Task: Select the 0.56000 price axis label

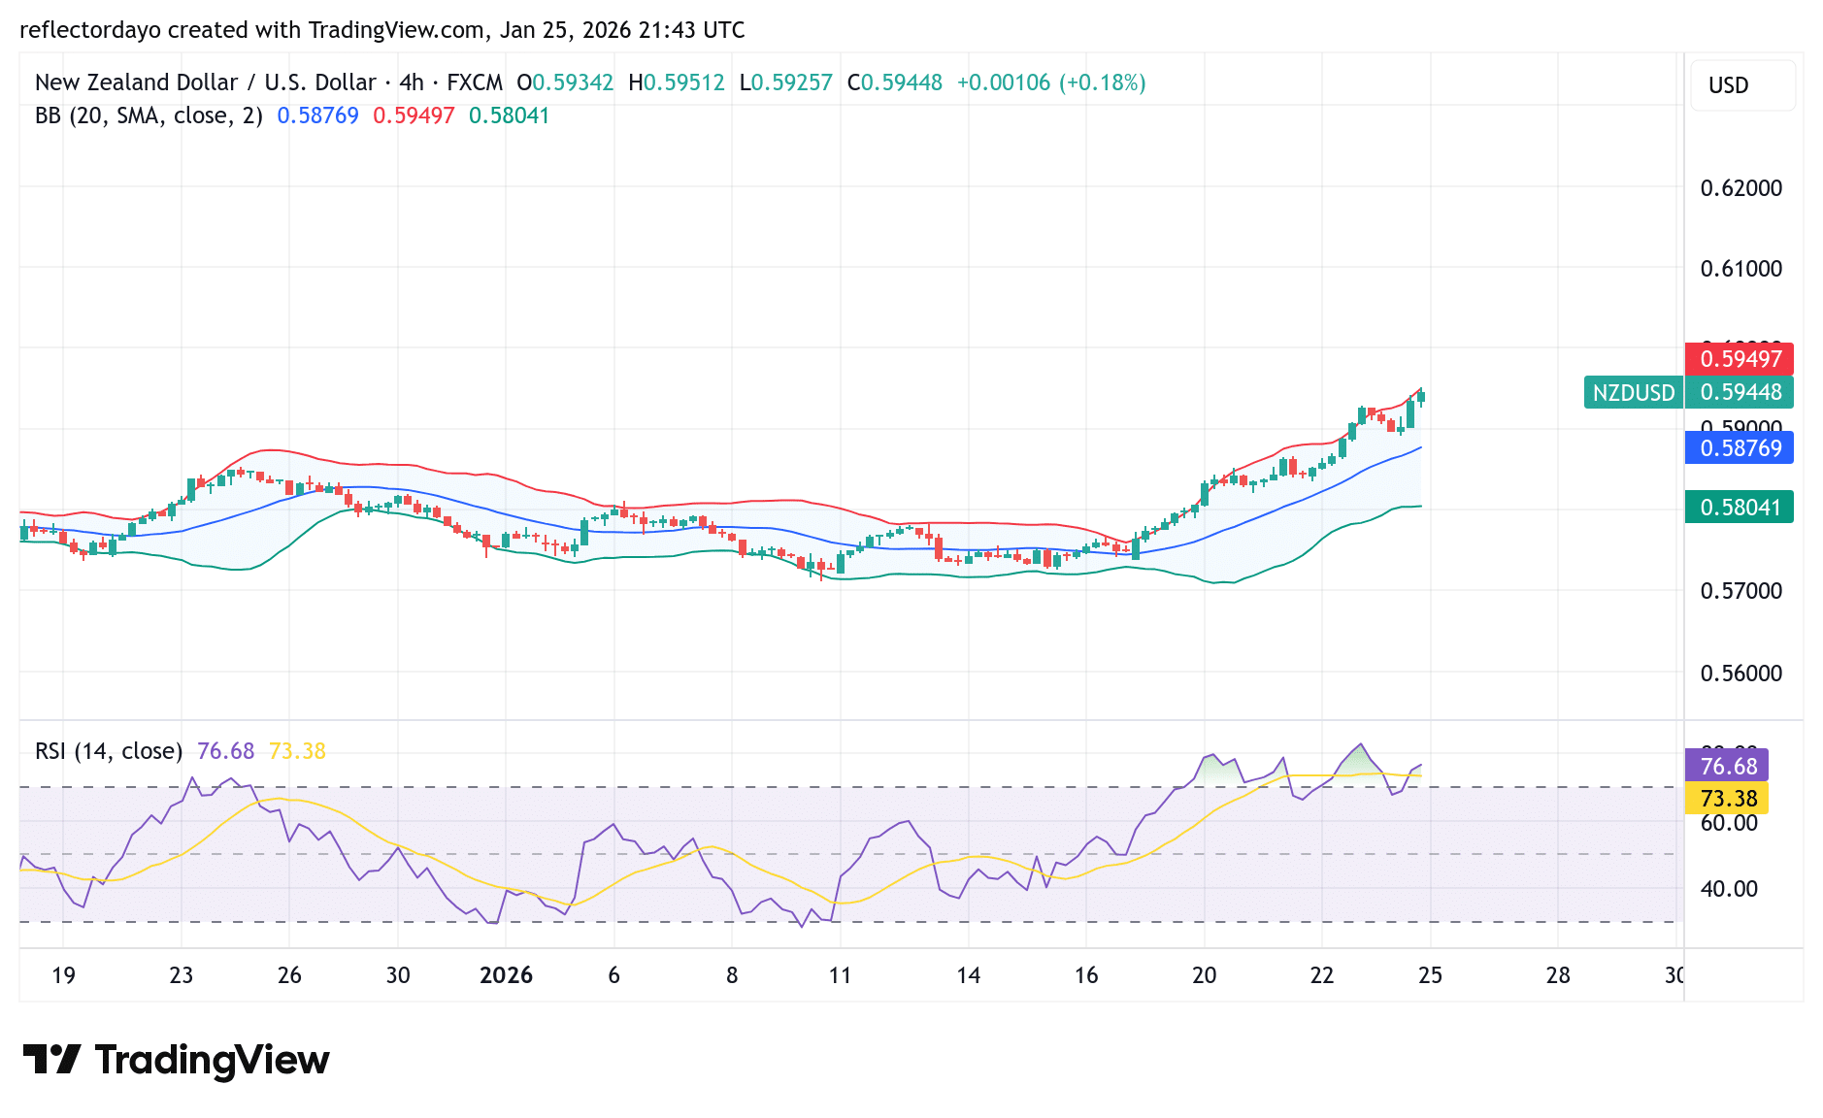Action: click(x=1740, y=673)
